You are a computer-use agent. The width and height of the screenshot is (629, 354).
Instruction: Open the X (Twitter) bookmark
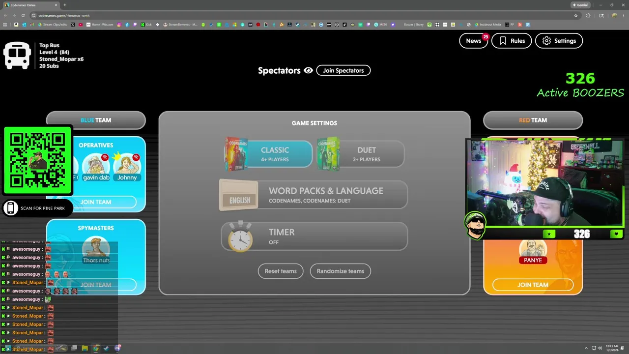[73, 25]
